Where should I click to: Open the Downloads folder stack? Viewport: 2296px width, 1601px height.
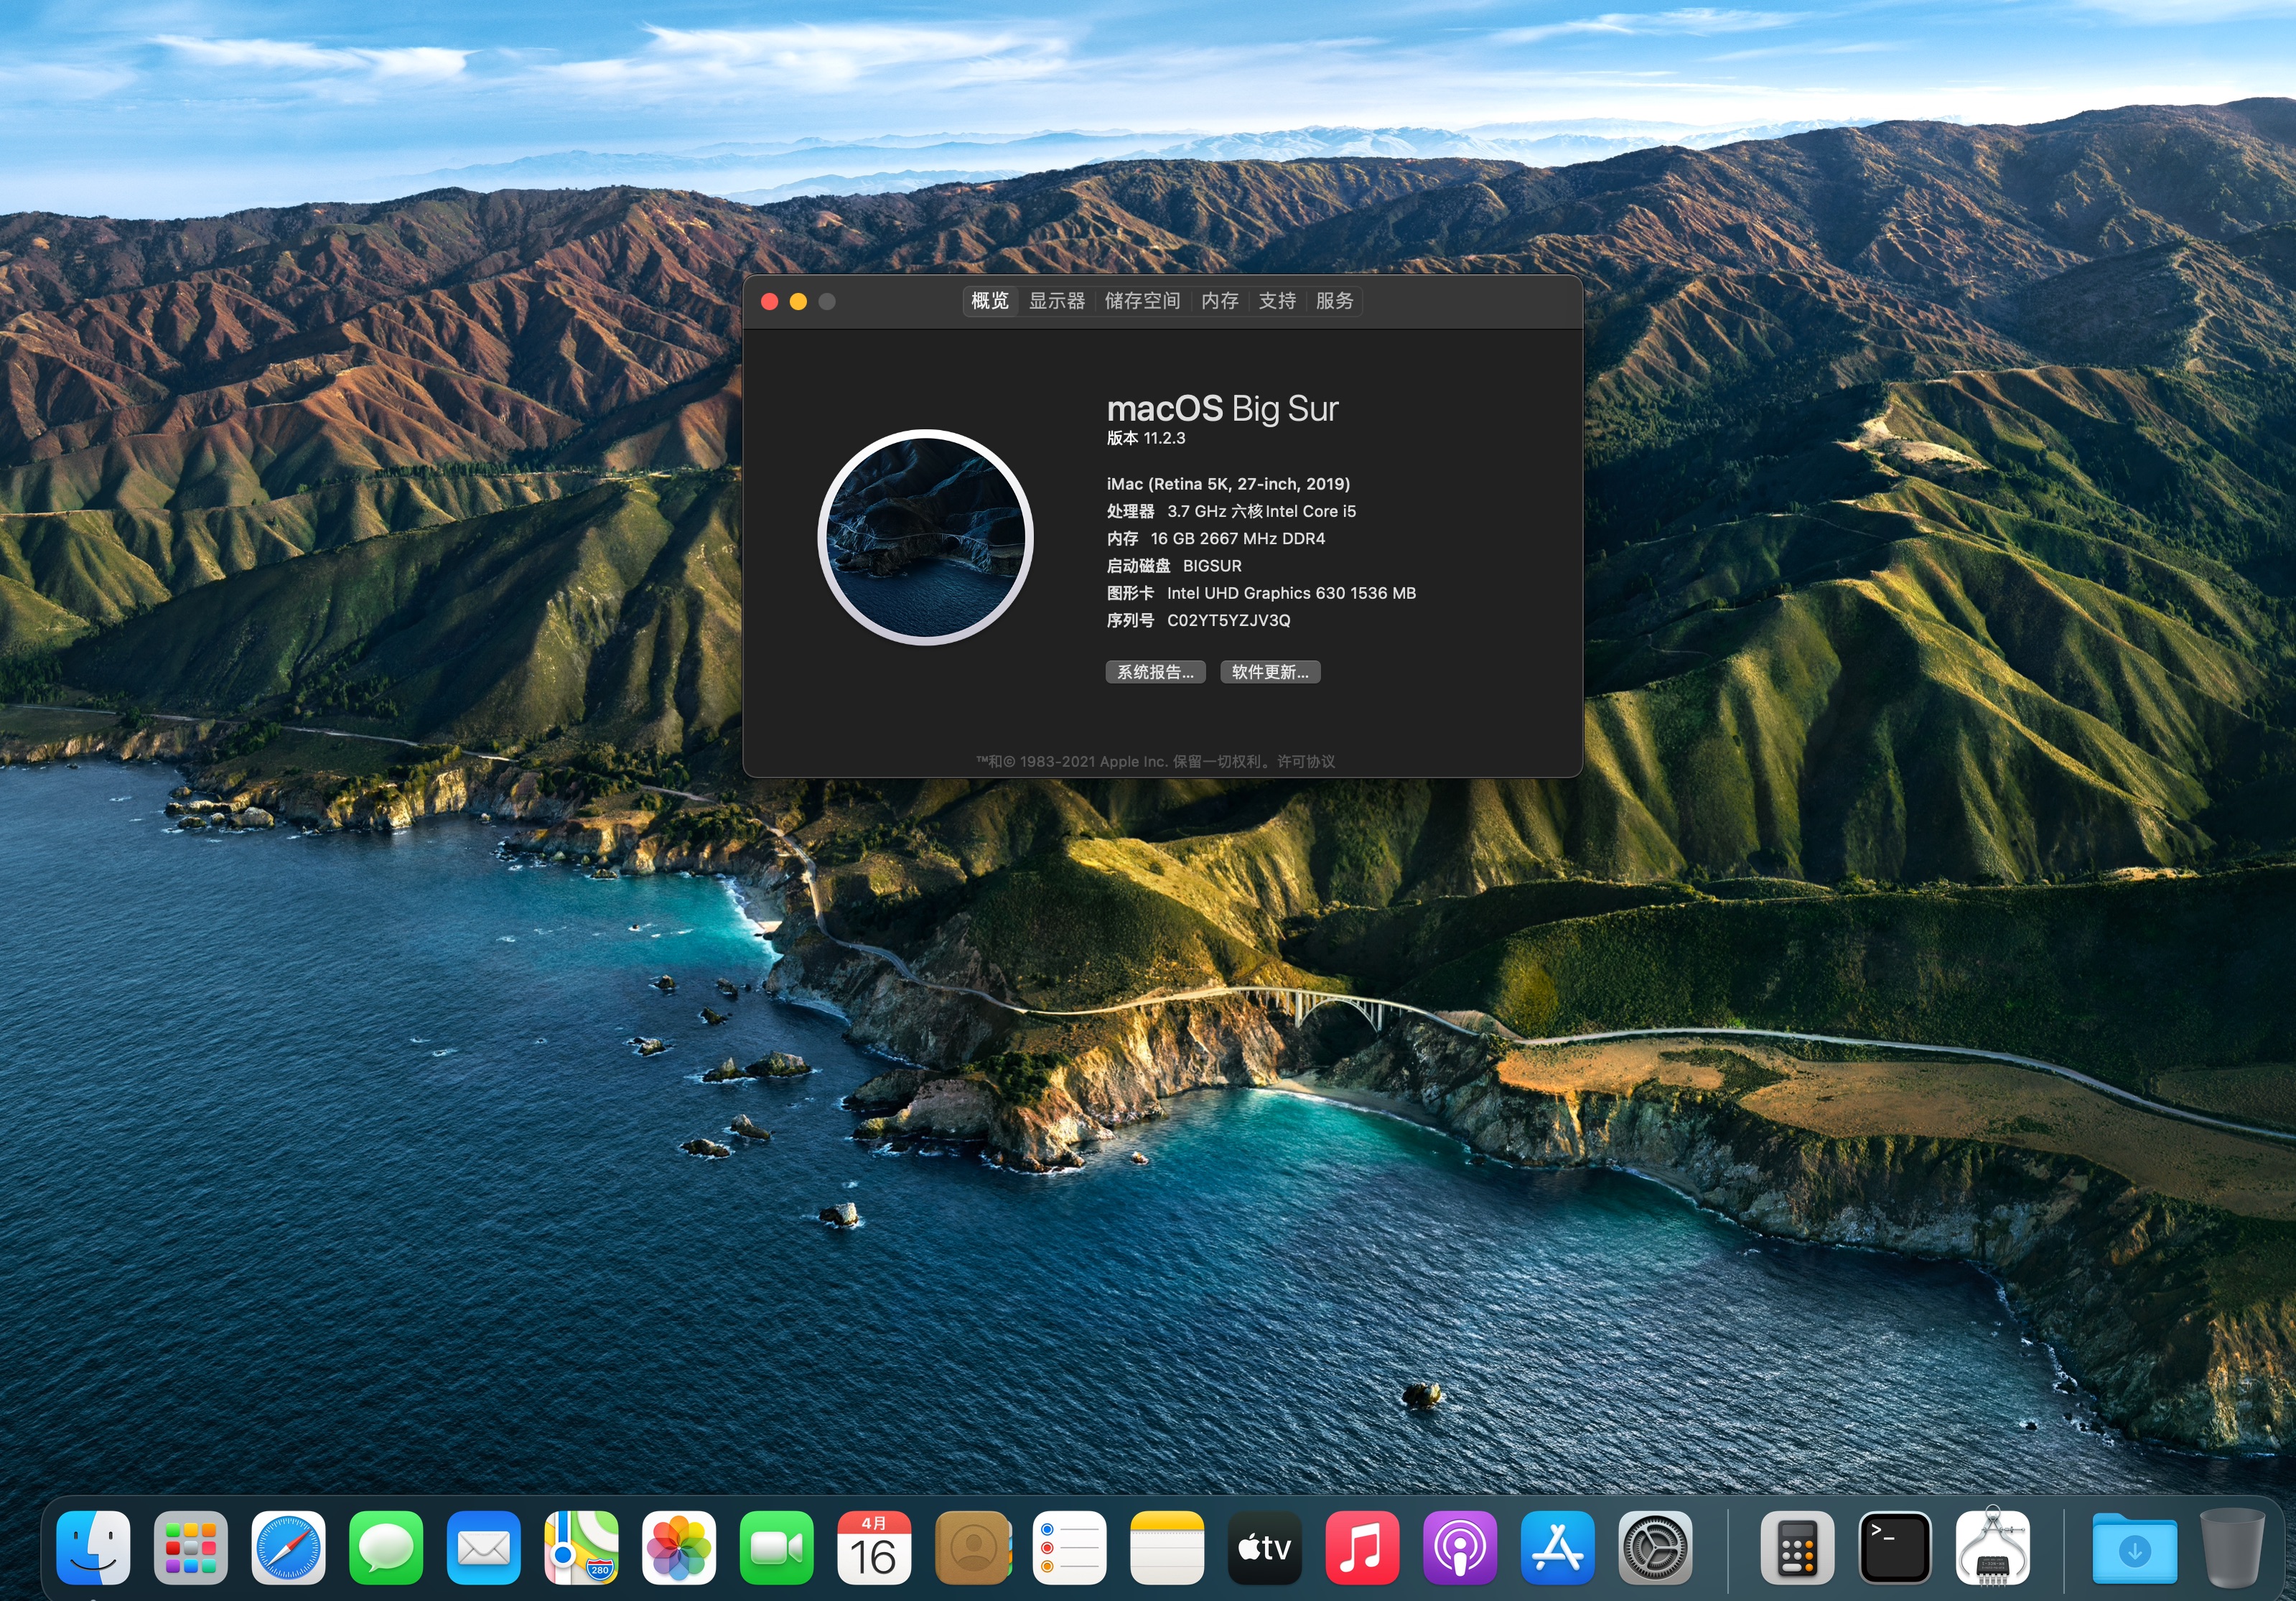[2134, 1548]
